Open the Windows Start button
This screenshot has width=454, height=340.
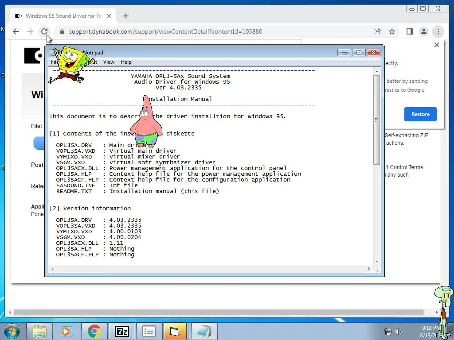click(x=12, y=331)
